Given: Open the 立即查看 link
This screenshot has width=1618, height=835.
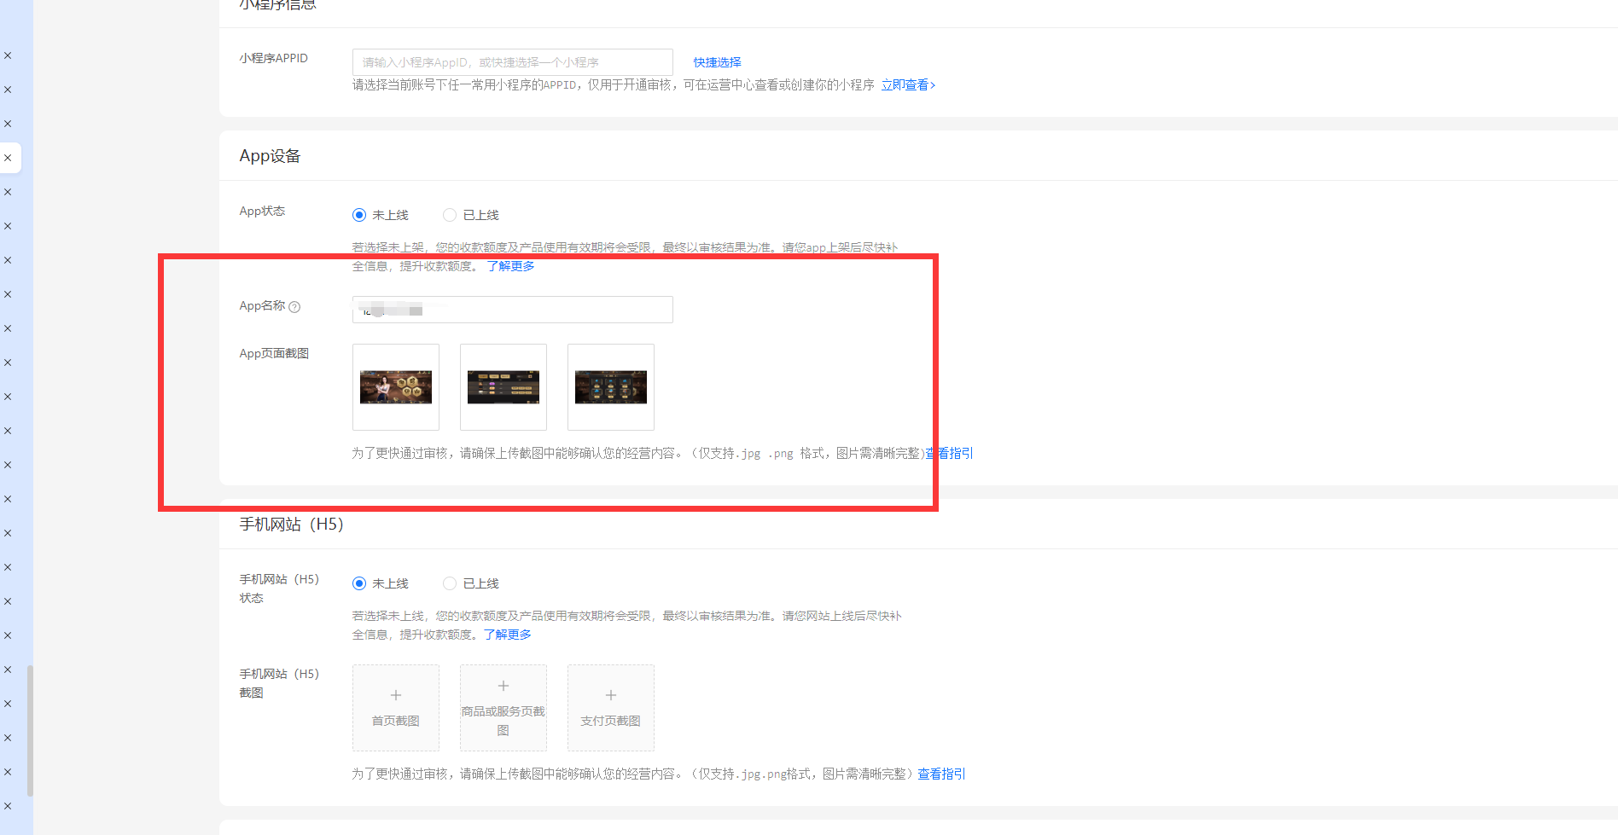Looking at the screenshot, I should tap(908, 84).
